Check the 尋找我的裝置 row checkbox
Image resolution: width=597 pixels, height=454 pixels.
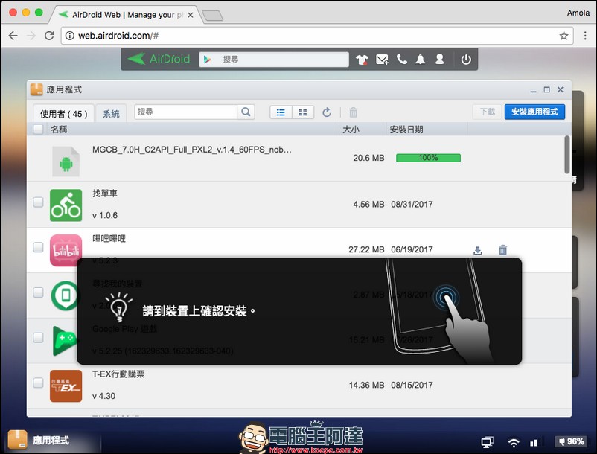click(x=38, y=292)
